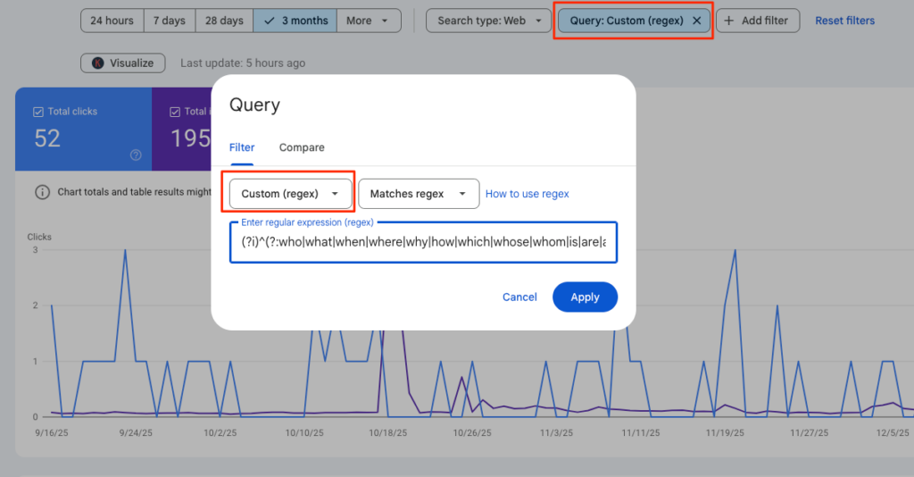Expand the Matches regex dropdown
The height and width of the screenshot is (477, 914).
point(418,194)
